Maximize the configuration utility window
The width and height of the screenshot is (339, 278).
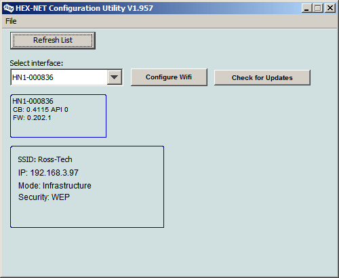tap(318, 8)
